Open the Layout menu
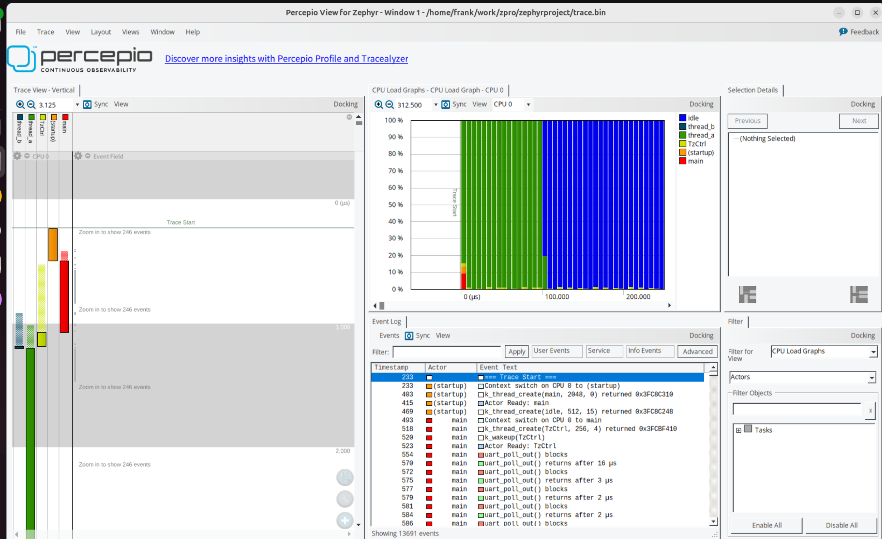Screen dimensions: 882x539 point(101,32)
